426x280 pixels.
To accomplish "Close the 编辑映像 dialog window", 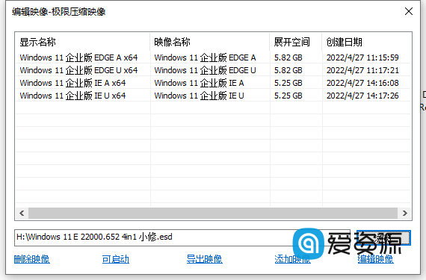I will [x=408, y=11].
